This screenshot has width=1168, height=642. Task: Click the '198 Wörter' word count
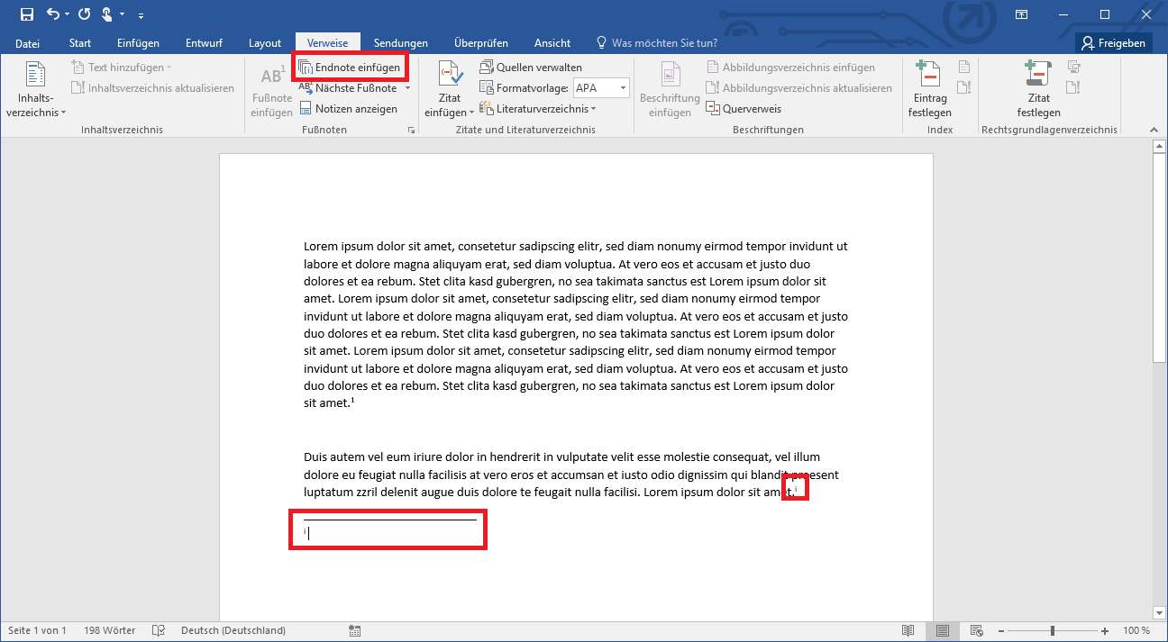click(x=110, y=630)
